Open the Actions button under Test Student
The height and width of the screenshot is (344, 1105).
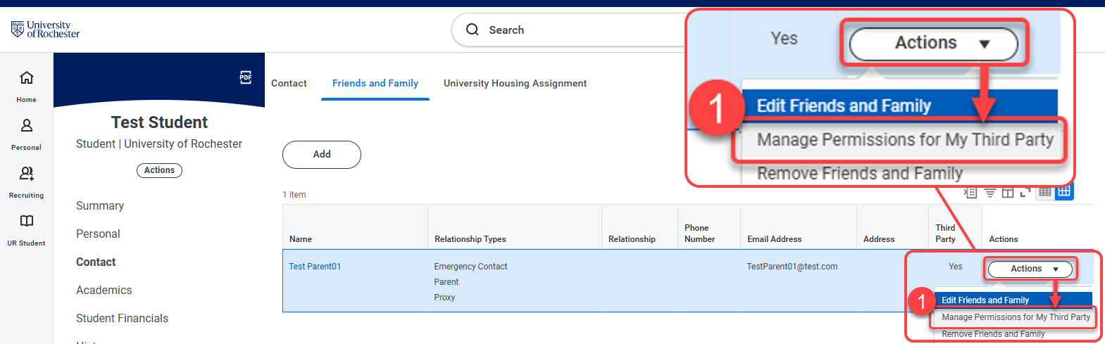(x=159, y=170)
